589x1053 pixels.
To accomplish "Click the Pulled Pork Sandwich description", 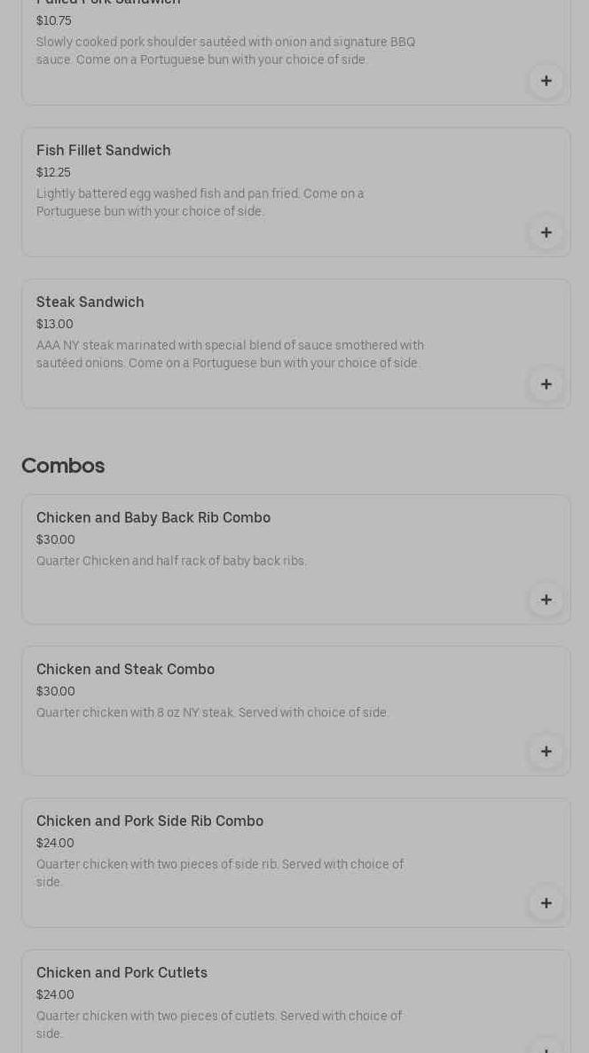I will (x=225, y=51).
